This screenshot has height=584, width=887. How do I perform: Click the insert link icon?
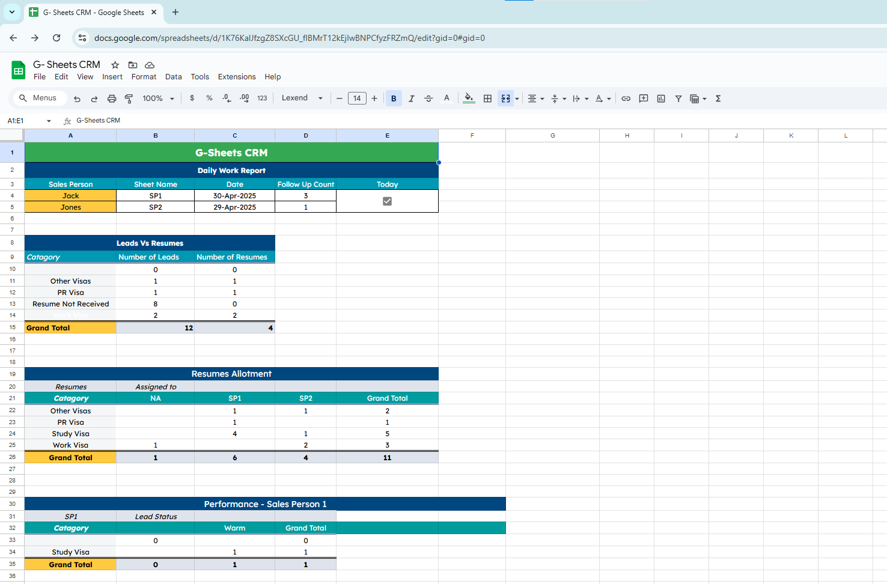click(626, 99)
